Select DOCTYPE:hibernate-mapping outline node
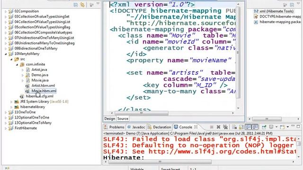This screenshot has width=303, height=170. (x=280, y=17)
